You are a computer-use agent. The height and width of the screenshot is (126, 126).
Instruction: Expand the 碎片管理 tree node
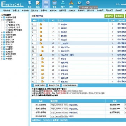(2, 37)
